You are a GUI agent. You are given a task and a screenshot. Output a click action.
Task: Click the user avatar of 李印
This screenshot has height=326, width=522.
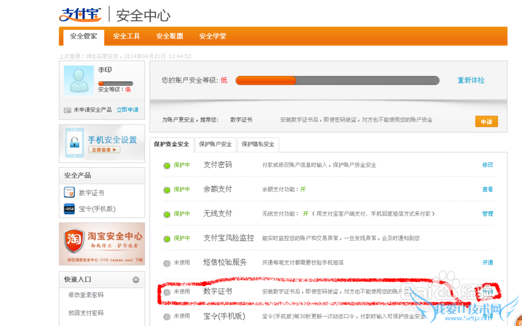tap(79, 80)
